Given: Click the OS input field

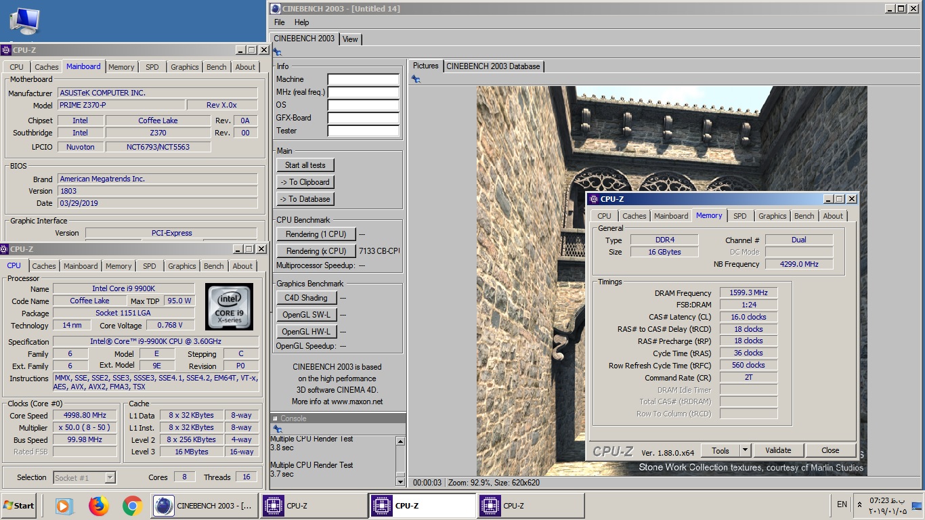Looking at the screenshot, I should (x=363, y=105).
